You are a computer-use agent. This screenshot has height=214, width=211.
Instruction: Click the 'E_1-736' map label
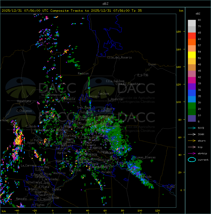[143, 75]
